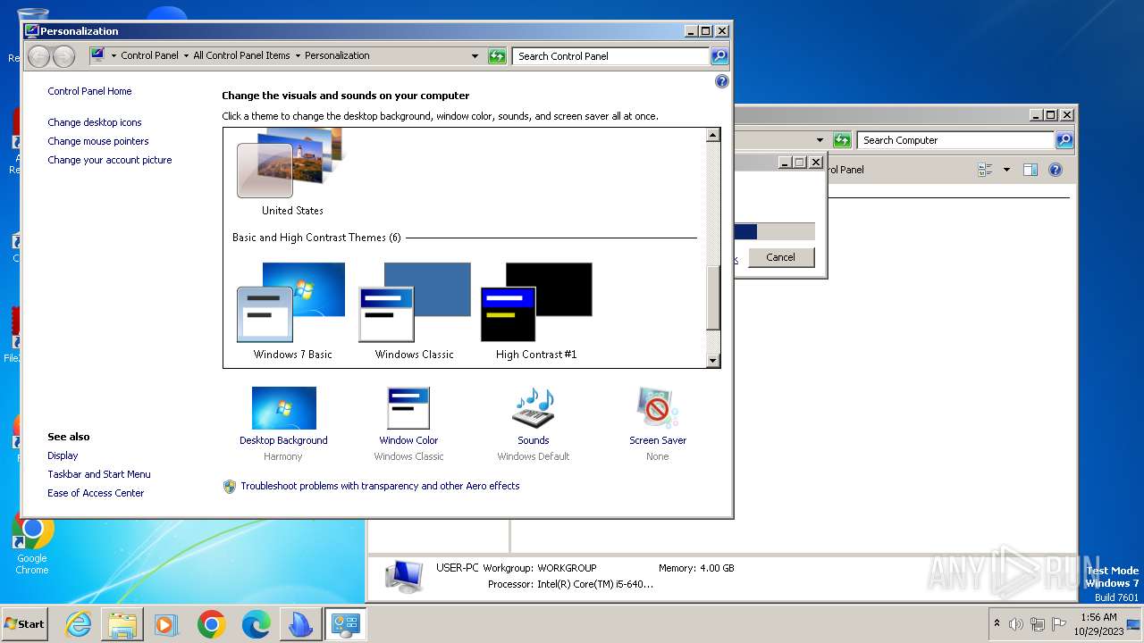
Task: Open Control Panel Home link
Action: pos(89,91)
